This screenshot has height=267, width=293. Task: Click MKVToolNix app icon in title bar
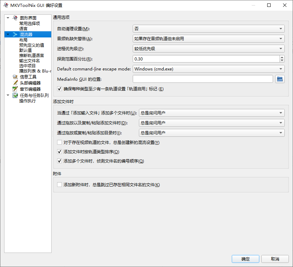point(6,5)
